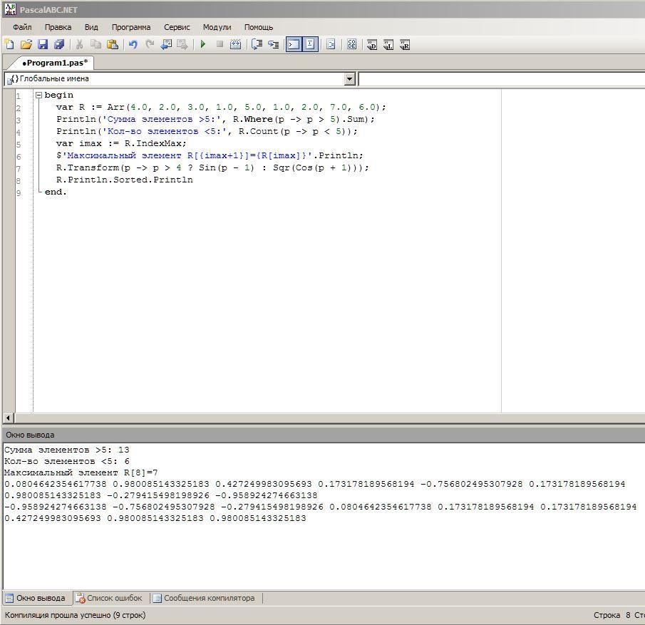Open the Глобальные имена dropdown
The width and height of the screenshot is (645, 625).
[x=349, y=79]
